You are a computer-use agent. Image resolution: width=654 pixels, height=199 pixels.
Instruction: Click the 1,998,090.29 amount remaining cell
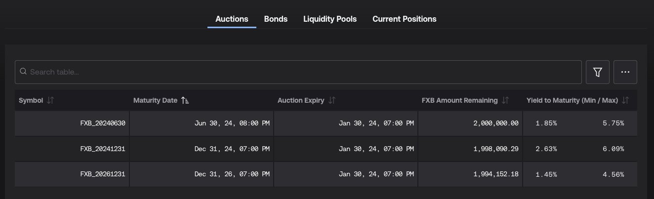[x=495, y=149]
